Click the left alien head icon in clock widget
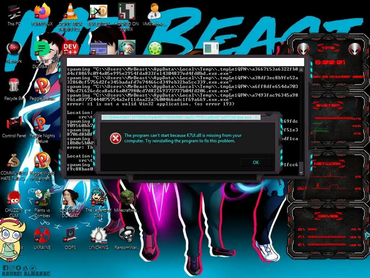The width and height of the screenshot is (370, 278). 303,49
